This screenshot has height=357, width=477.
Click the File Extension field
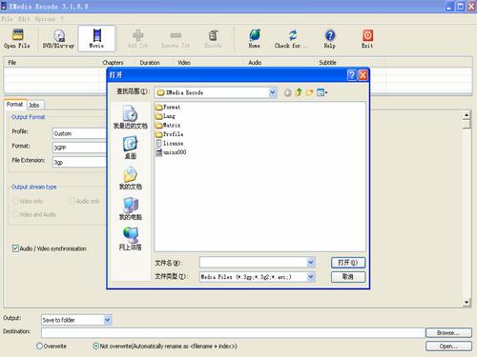pyautogui.click(x=79, y=162)
